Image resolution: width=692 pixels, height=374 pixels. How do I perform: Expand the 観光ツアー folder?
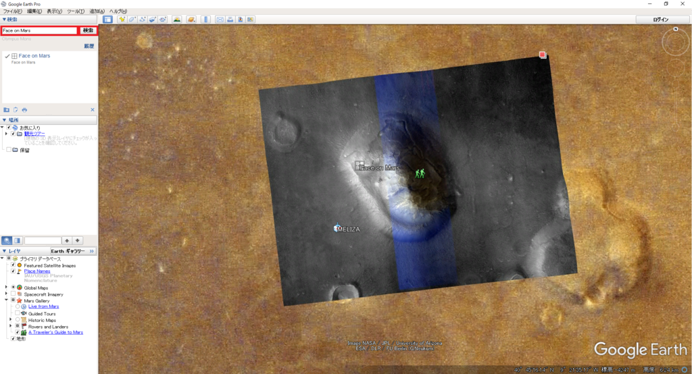pos(7,134)
